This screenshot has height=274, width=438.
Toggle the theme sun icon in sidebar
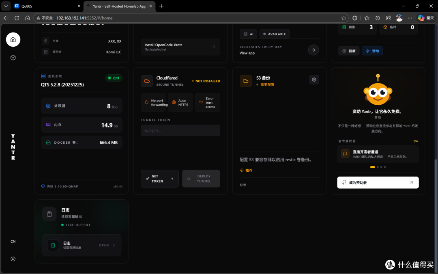(x=13, y=259)
